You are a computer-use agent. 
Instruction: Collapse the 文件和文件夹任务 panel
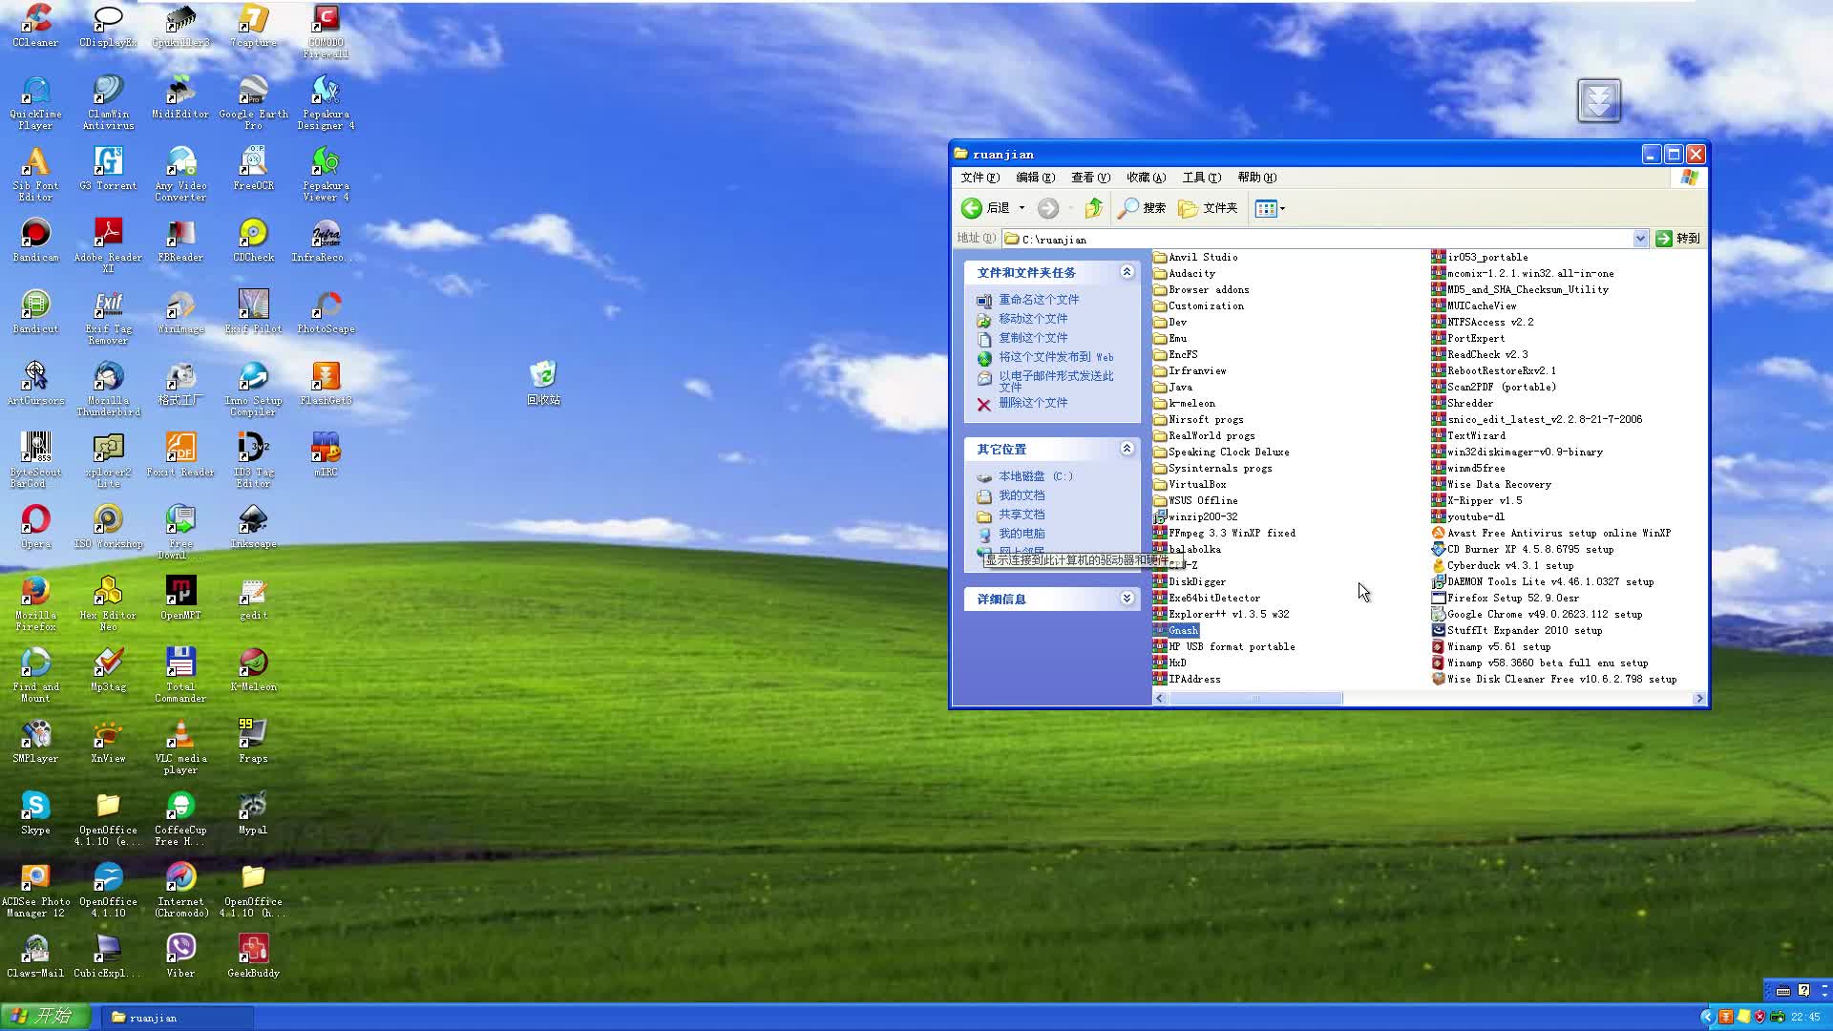[1127, 272]
